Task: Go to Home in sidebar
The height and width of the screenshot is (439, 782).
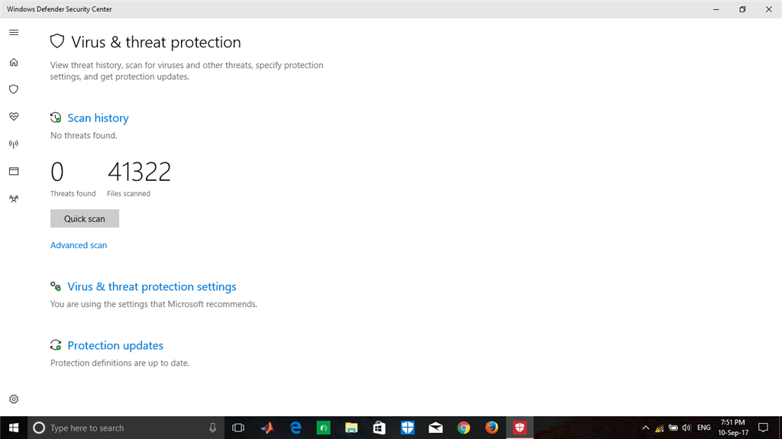Action: coord(14,62)
